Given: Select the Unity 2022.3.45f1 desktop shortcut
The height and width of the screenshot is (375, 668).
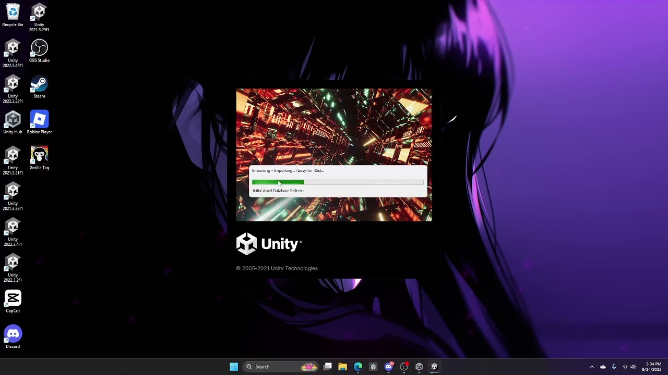Looking at the screenshot, I should [13, 54].
